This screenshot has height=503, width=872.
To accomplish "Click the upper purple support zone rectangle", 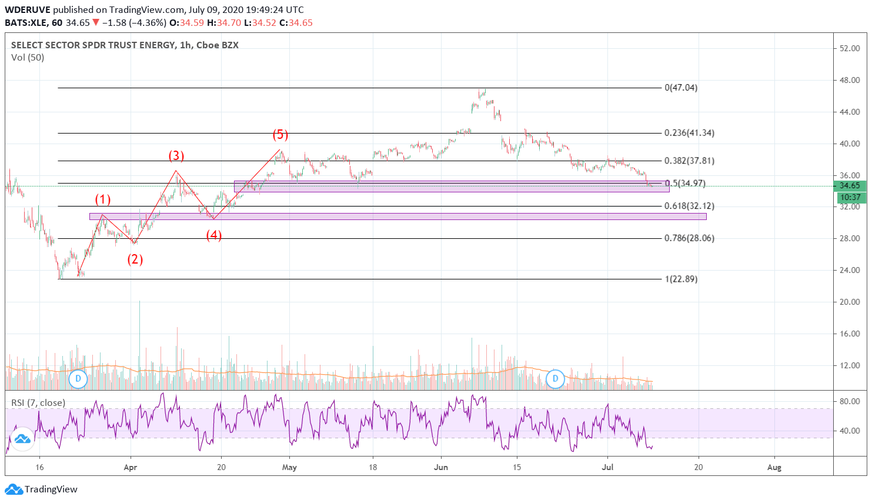I will [452, 186].
